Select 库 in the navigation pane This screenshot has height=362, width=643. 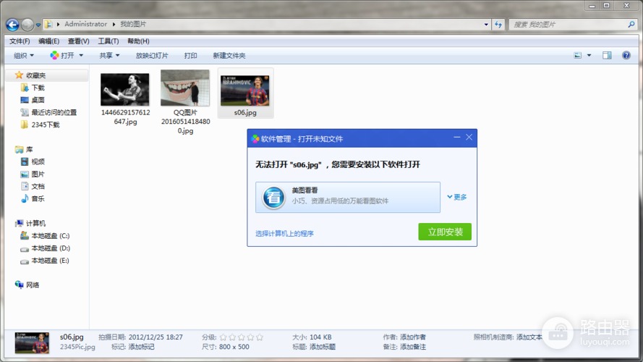pos(29,149)
